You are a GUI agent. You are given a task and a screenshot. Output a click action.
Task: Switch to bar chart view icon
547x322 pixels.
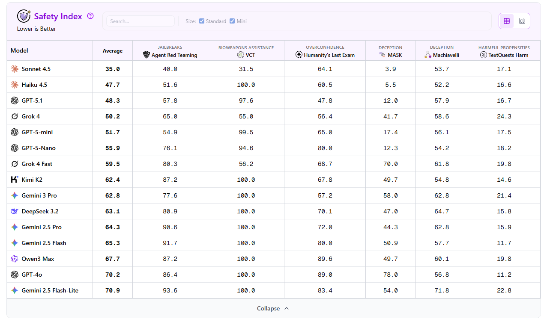click(x=522, y=21)
